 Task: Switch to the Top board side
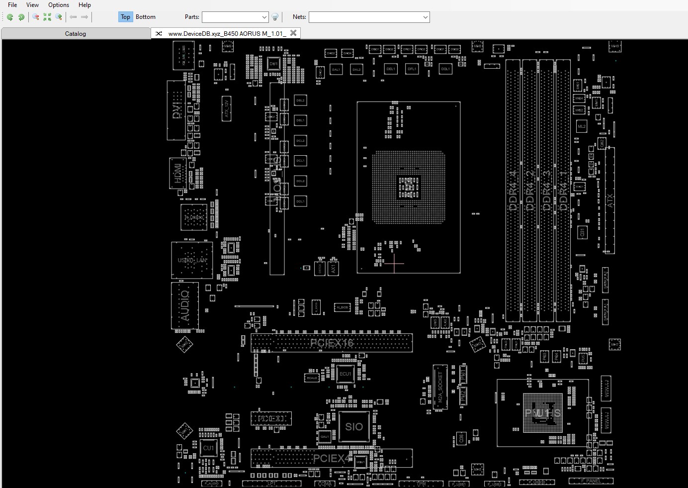(125, 17)
